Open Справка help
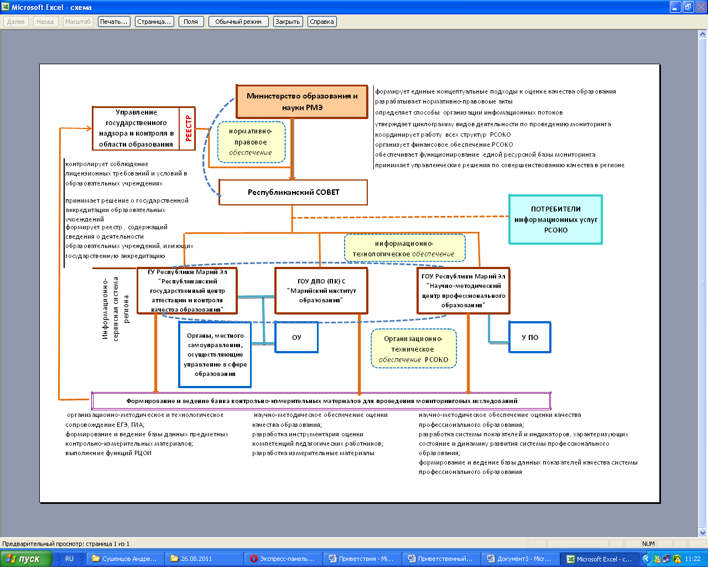Screen dimensions: 708x567 click(x=321, y=22)
